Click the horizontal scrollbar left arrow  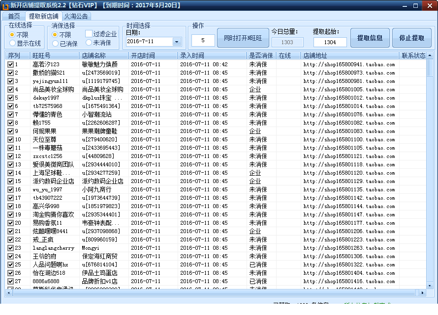coord(9,293)
